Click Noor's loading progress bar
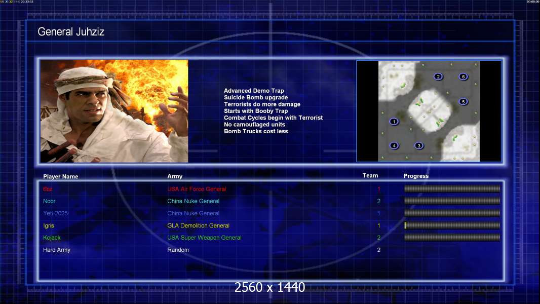Screen dimensions: 540x304 click(x=452, y=201)
